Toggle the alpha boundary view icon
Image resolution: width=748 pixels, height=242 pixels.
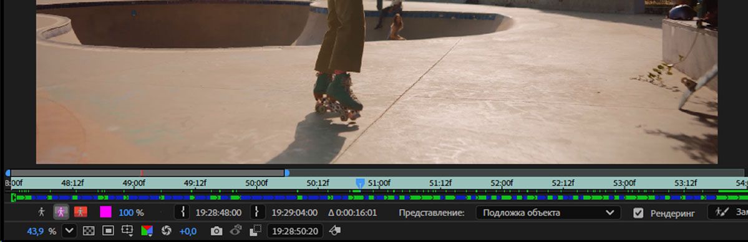point(61,213)
